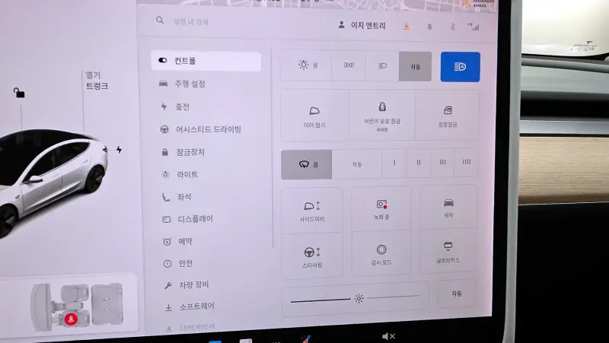Open the 예약 schedule menu
Viewport: 609px width, 343px height.
pyautogui.click(x=178, y=241)
